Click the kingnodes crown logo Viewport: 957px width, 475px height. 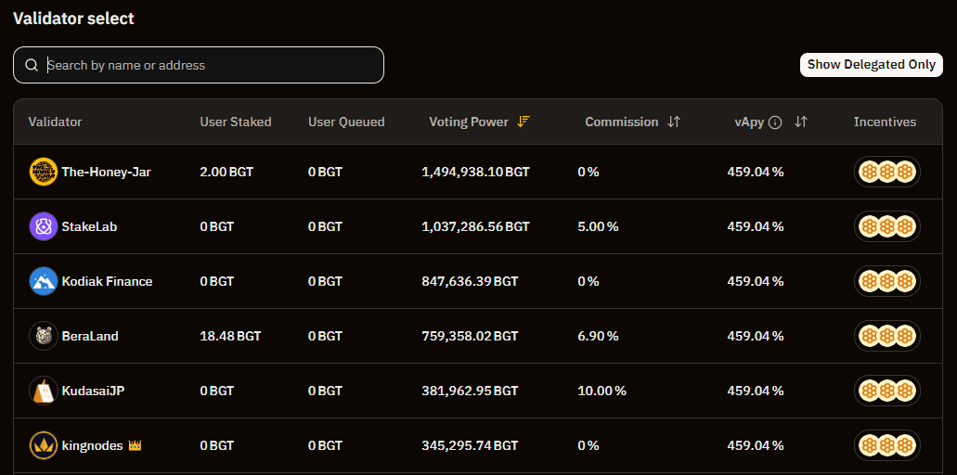pyautogui.click(x=44, y=445)
